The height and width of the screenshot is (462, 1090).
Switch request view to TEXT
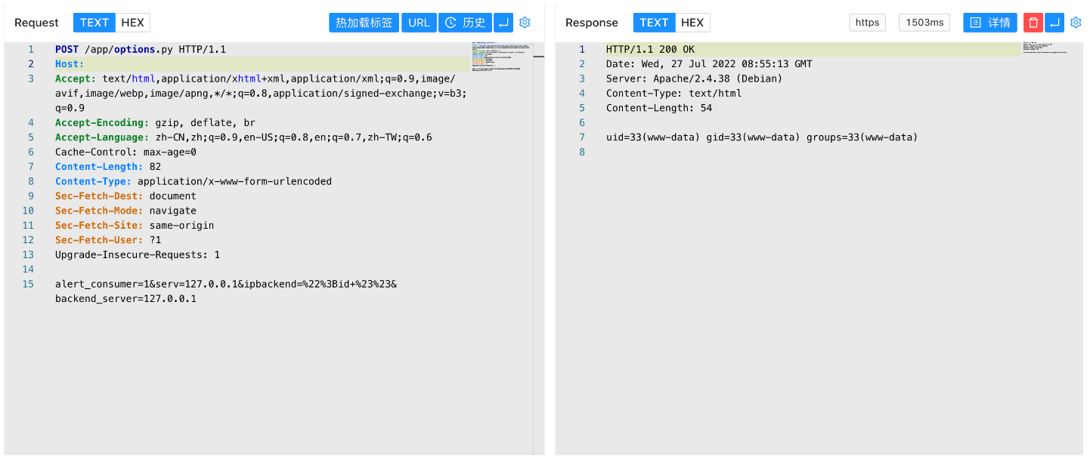point(94,23)
